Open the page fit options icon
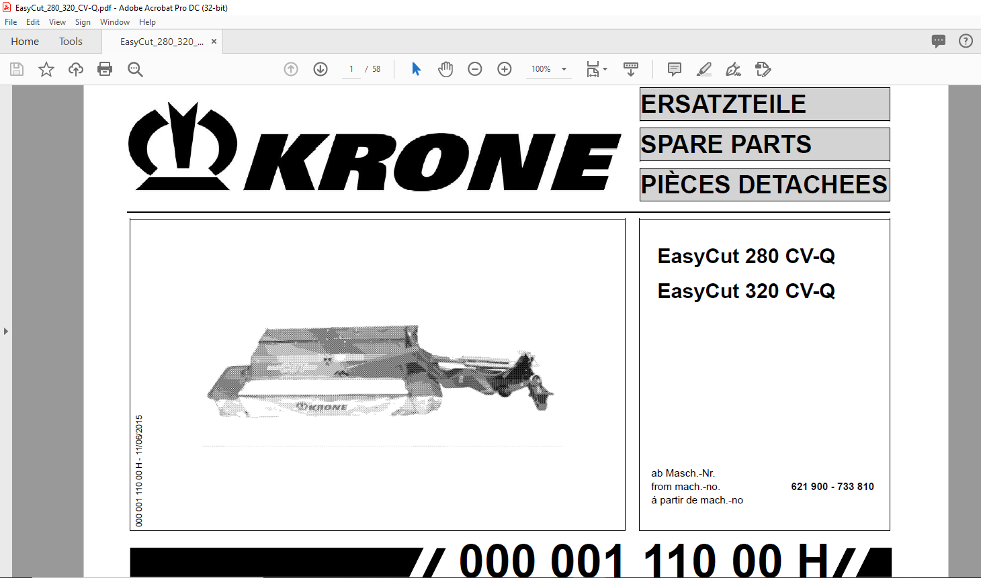Screen dimensions: 981x578 (x=596, y=69)
